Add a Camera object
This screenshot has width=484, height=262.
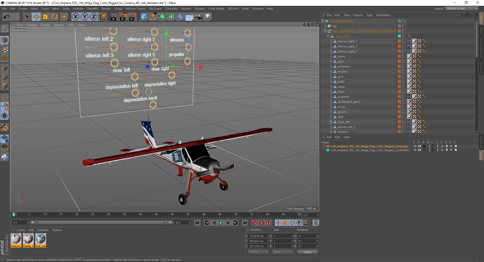[199, 17]
